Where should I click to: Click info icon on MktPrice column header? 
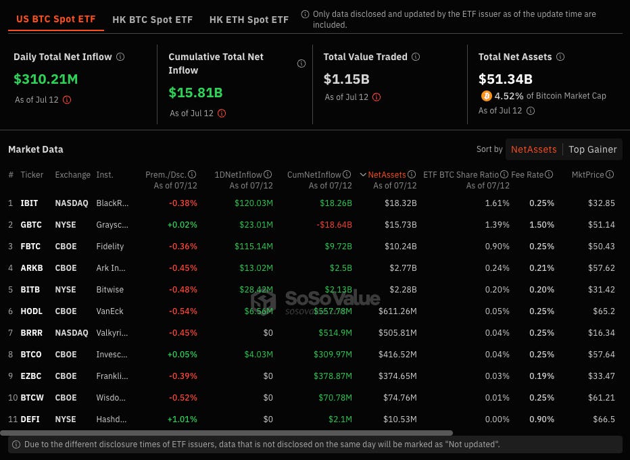click(610, 174)
